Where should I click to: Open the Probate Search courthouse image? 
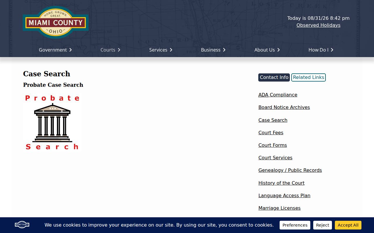(52, 122)
